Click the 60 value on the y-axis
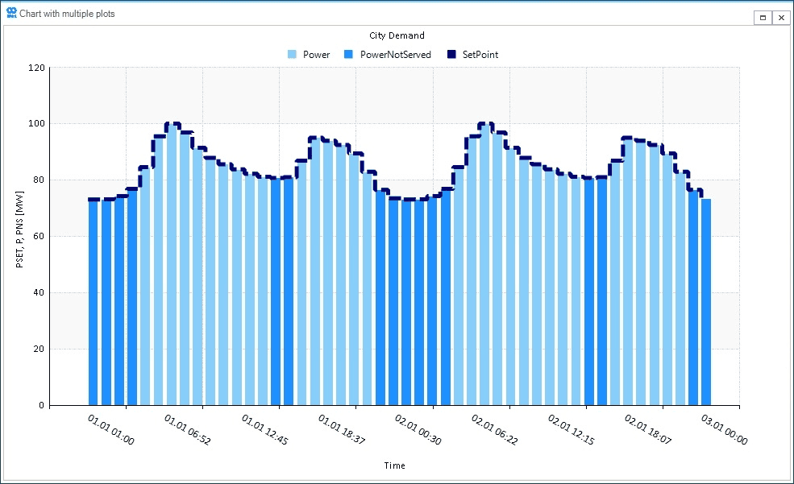Screen dimensions: 794x484 [38, 237]
